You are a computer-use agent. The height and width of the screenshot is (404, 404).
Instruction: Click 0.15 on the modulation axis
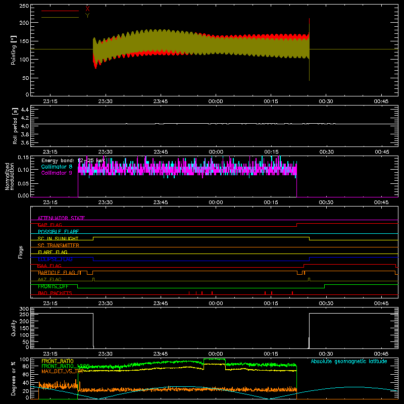tap(23, 158)
